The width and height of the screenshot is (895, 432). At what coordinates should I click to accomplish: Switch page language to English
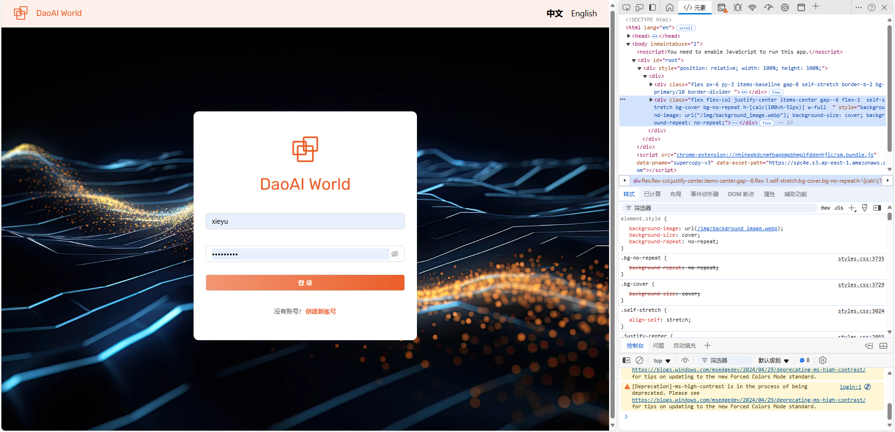583,14
